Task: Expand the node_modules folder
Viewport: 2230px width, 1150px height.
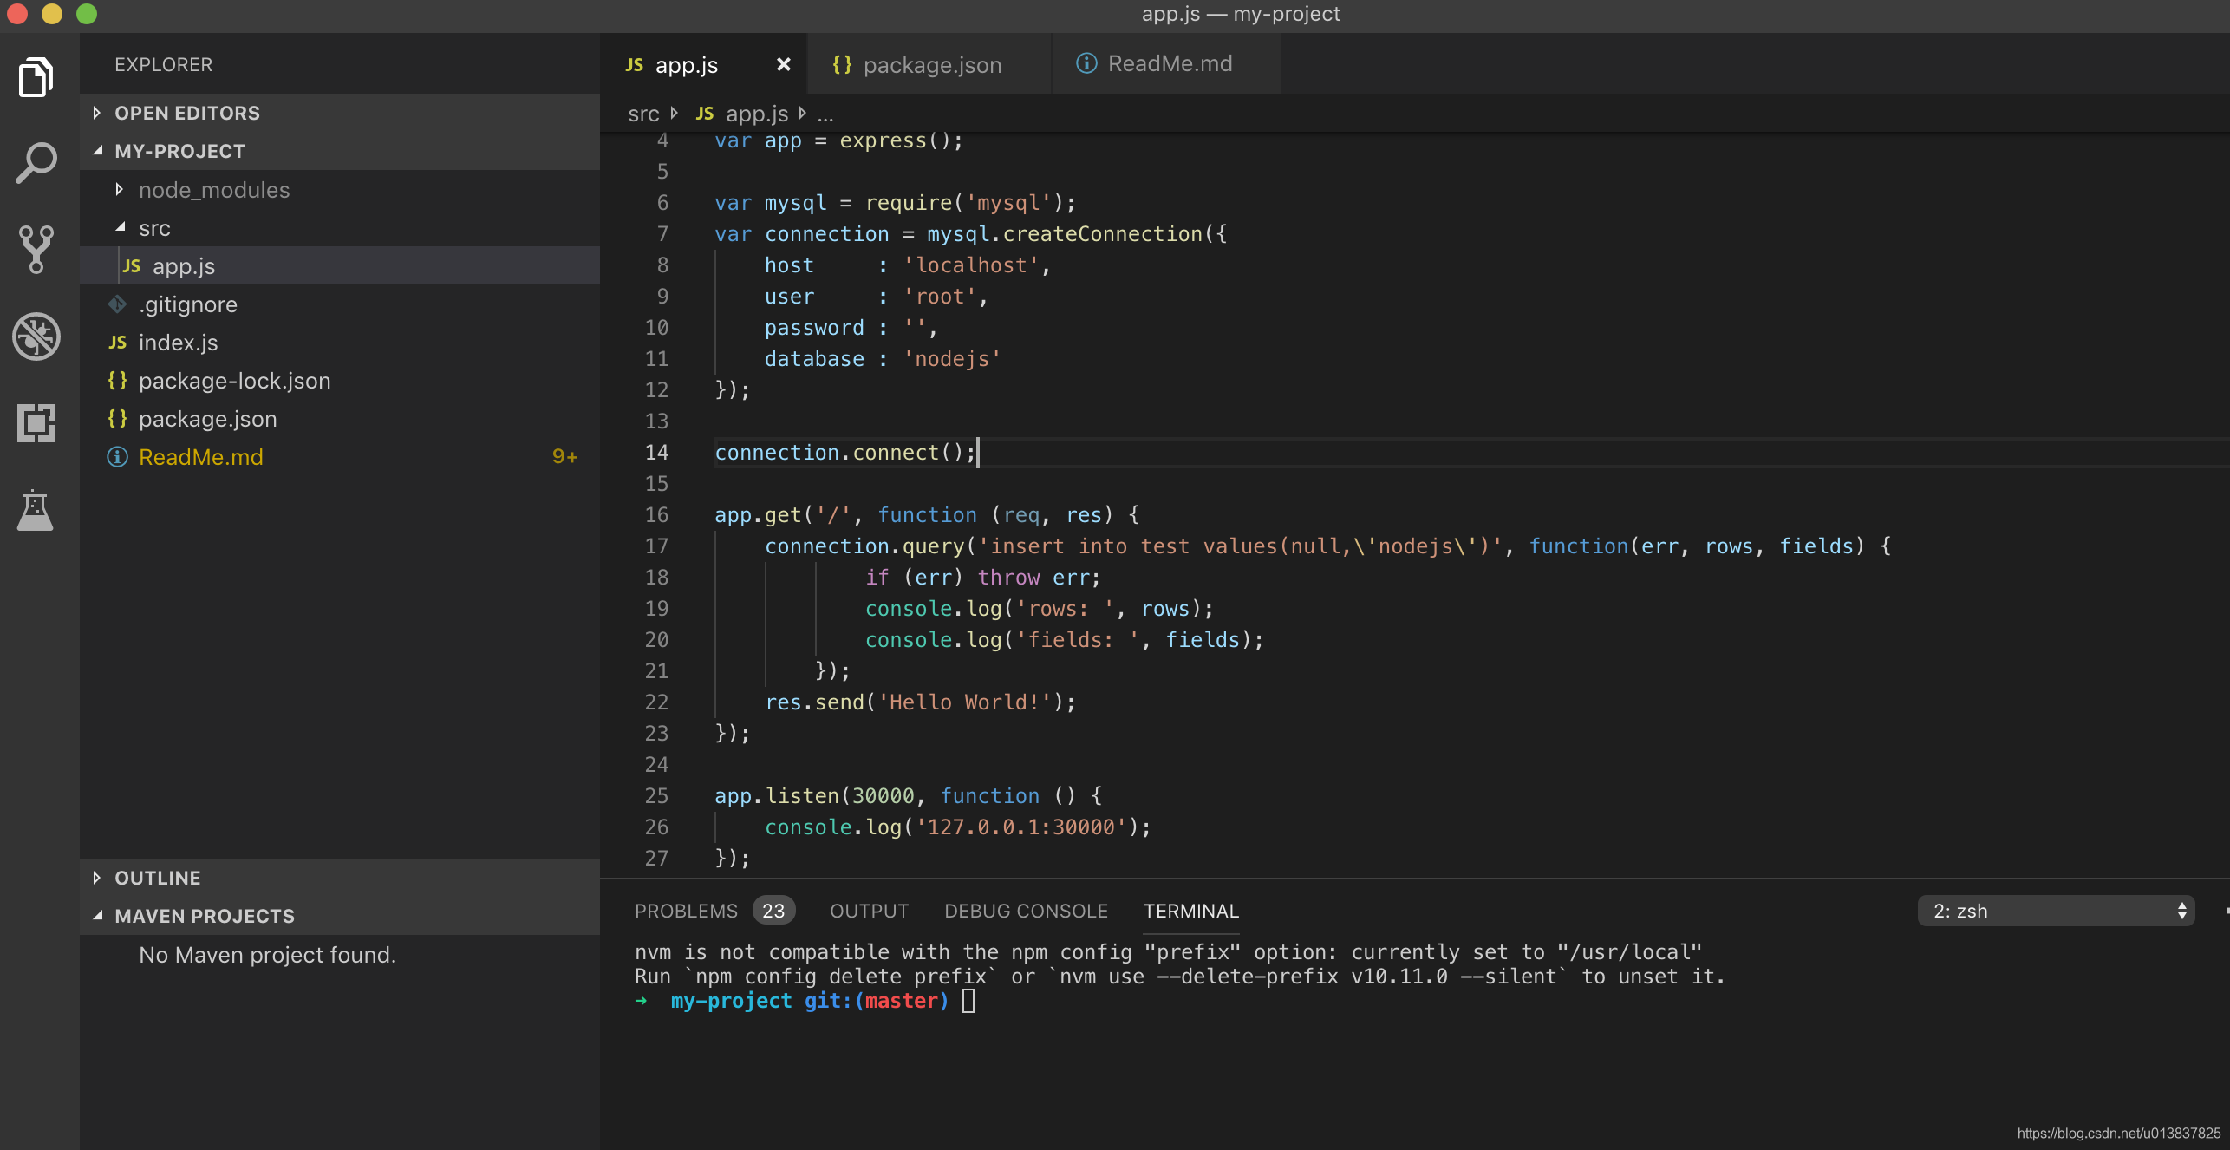Action: click(120, 189)
